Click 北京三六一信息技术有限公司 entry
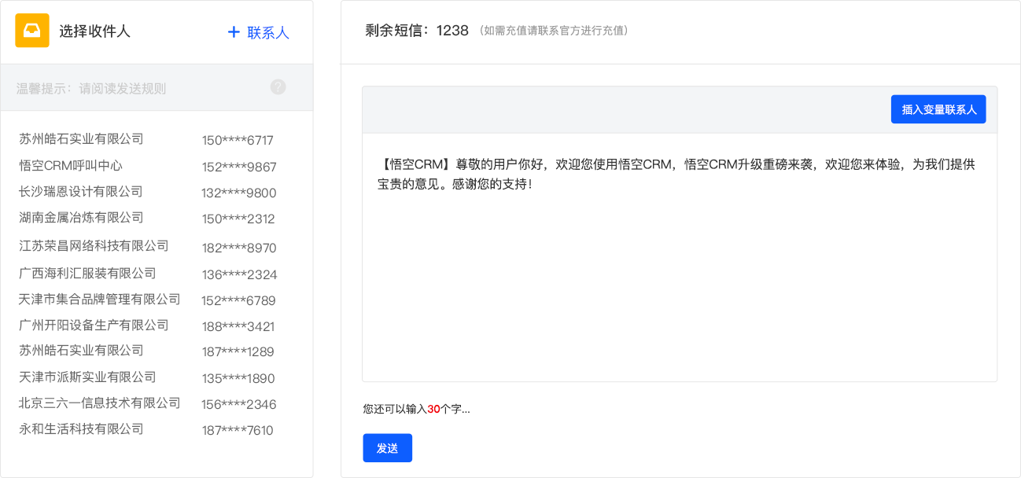Screen dimensions: 1021x478 pos(100,403)
